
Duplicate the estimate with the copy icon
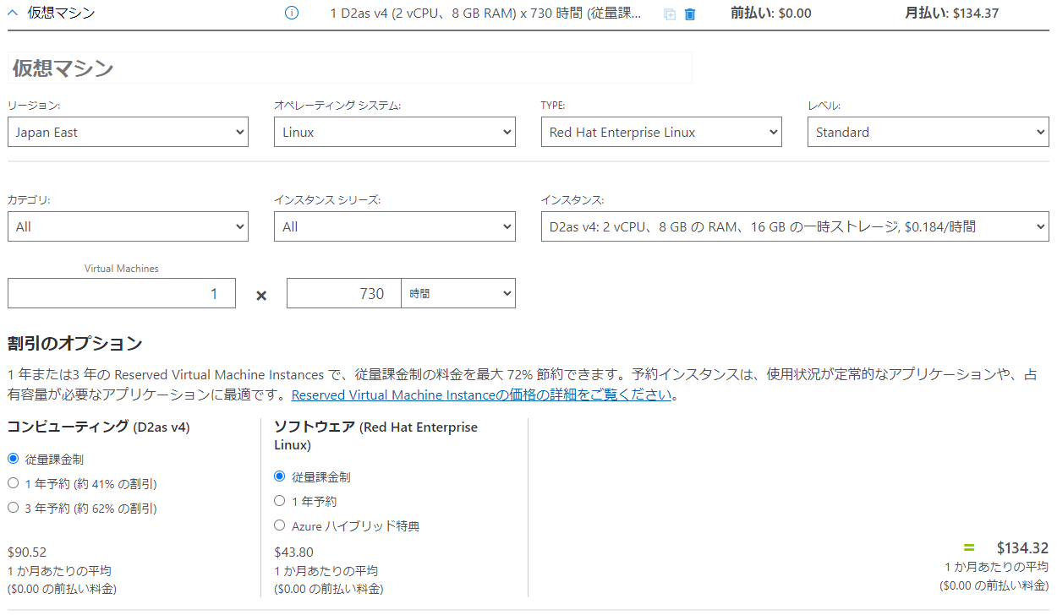(670, 14)
